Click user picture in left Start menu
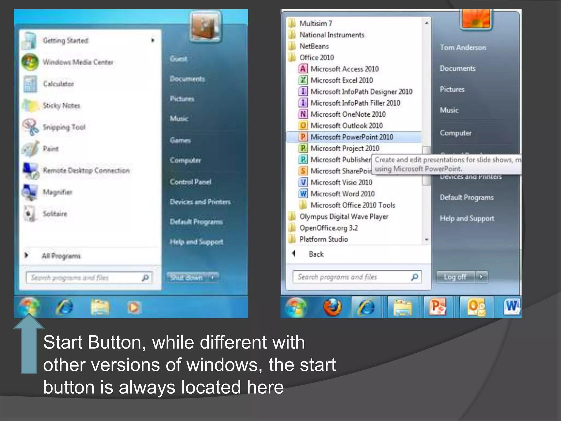The height and width of the screenshot is (421, 561). [205, 27]
